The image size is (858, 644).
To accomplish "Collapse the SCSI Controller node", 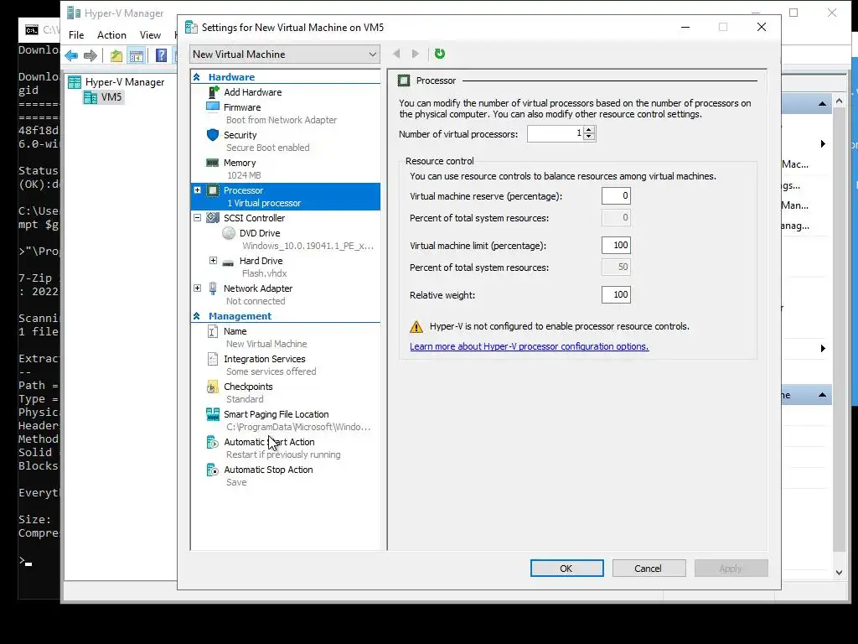I will click(x=197, y=217).
